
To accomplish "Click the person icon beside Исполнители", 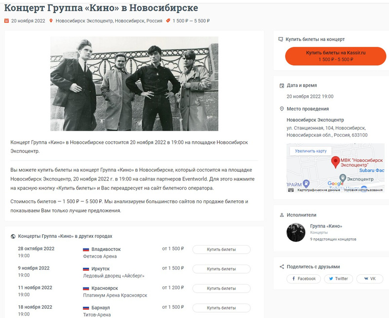I will 282,215.
